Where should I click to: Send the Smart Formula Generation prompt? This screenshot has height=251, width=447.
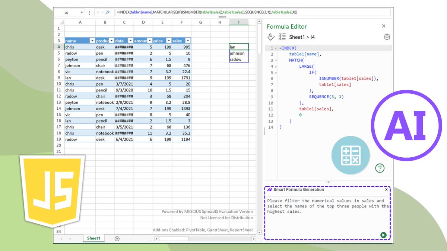[x=383, y=235]
